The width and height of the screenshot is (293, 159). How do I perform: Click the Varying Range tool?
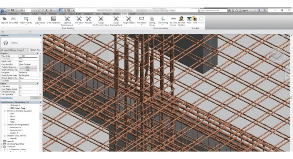point(152,21)
